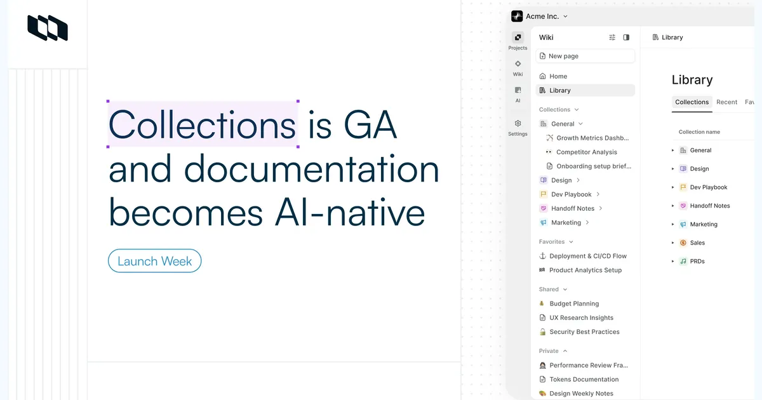The height and width of the screenshot is (400, 762).
Task: Expand the Handoff Notes chevron in the sidebar
Action: click(601, 208)
